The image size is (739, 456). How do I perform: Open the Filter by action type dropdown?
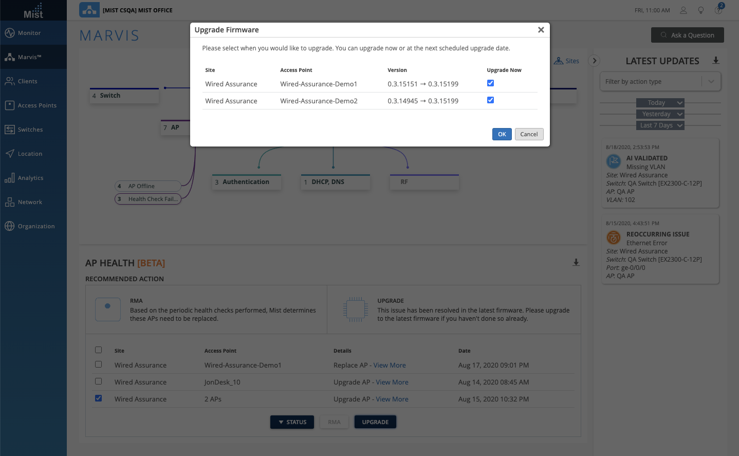(x=660, y=81)
